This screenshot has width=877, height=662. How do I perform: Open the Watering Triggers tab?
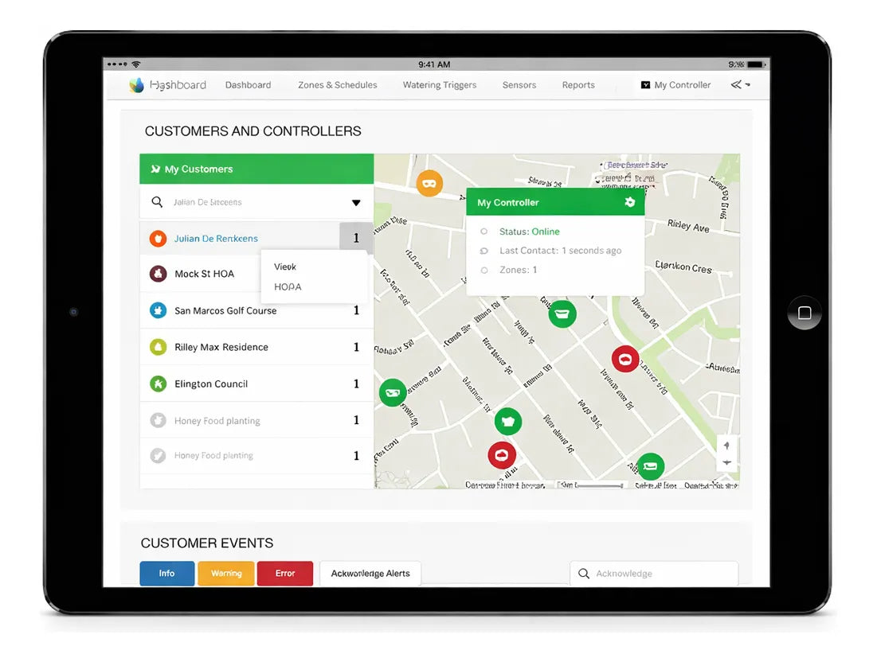[440, 85]
